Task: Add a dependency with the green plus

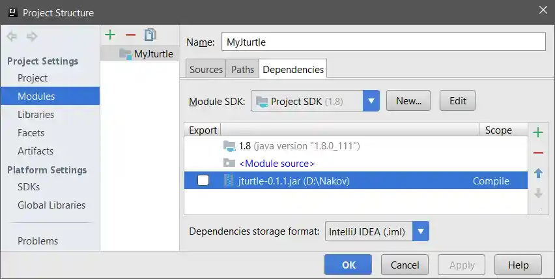Action: click(538, 133)
